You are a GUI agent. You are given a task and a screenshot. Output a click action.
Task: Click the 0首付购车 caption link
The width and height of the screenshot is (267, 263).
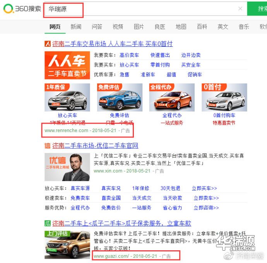224,115
